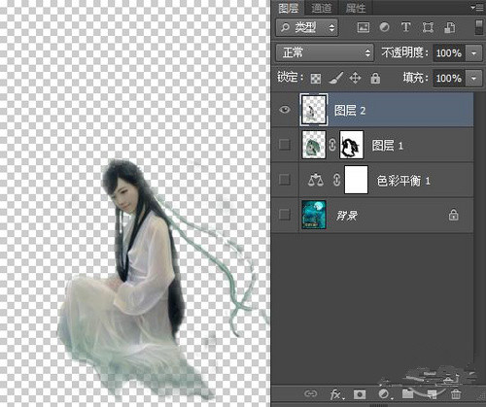Image resolution: width=486 pixels, height=407 pixels.
Task: Filter layers by type (T) icon
Action: [x=405, y=27]
